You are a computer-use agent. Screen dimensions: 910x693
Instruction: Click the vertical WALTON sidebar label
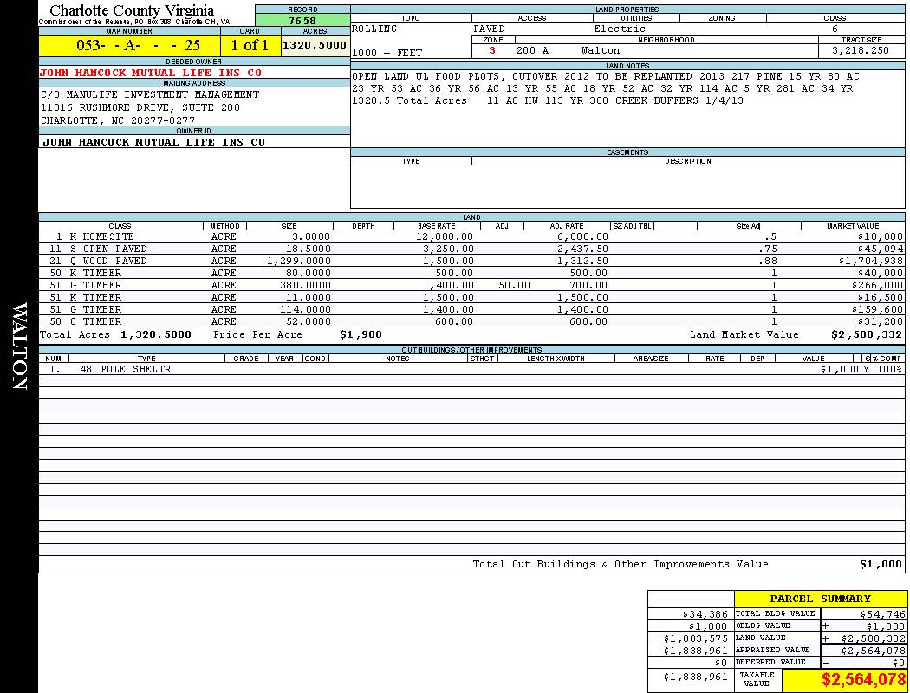coord(20,346)
